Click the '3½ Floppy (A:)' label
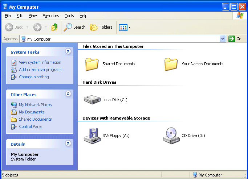The width and height of the screenshot is (248, 179). click(116, 136)
